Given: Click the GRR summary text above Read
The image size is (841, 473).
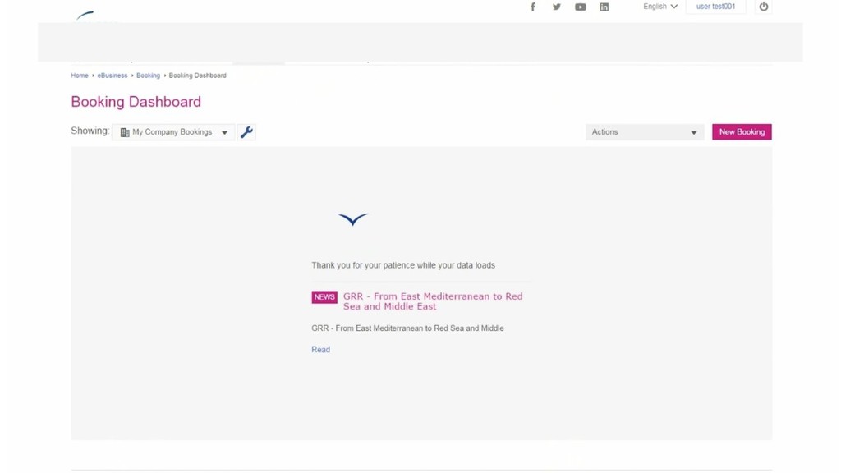Looking at the screenshot, I should point(407,328).
